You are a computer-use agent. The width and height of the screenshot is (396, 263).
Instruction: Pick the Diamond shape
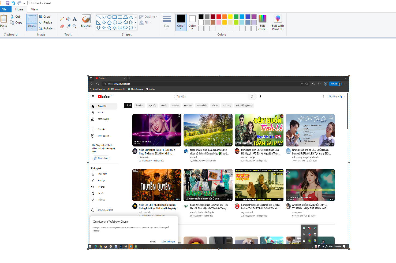pyautogui.click(x=104, y=22)
